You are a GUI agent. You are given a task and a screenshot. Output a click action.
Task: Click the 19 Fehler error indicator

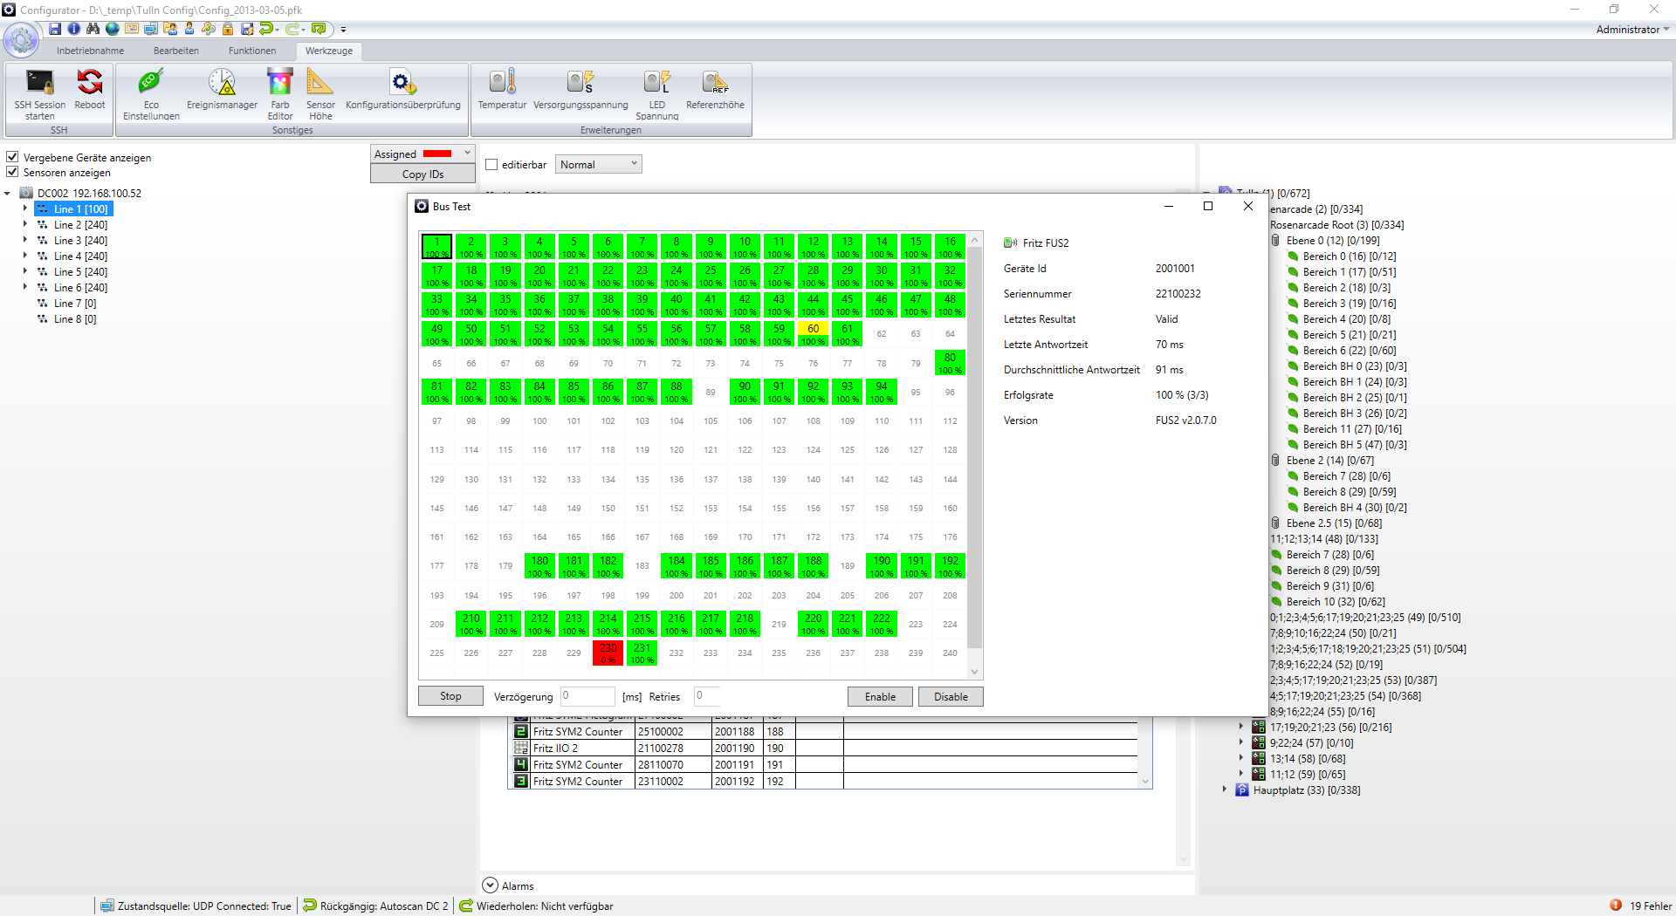pos(1642,906)
